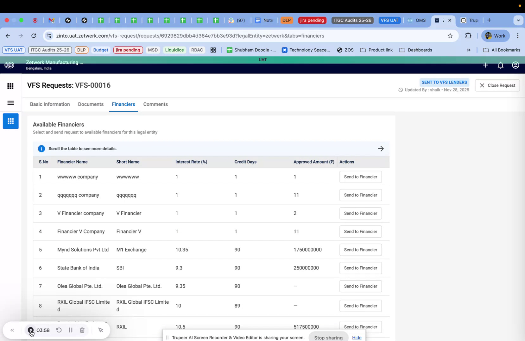
Task: Click the restart recording icon
Action: pyautogui.click(x=59, y=330)
